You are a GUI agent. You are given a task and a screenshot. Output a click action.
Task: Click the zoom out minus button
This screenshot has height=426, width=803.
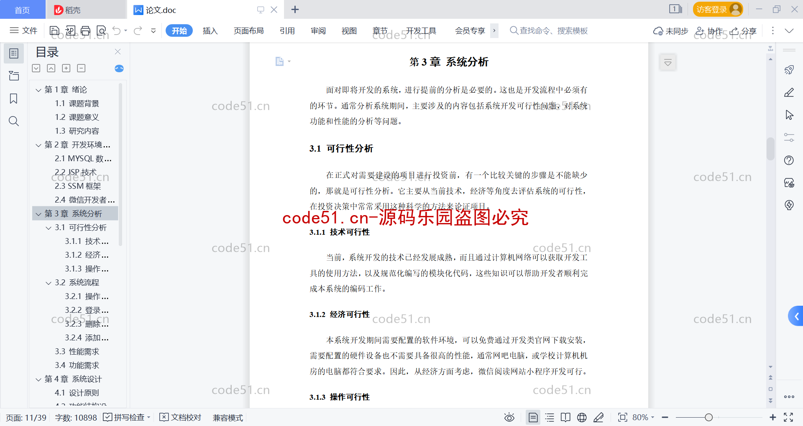point(665,417)
